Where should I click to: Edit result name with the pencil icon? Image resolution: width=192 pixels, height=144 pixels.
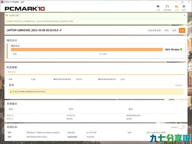(x=61, y=30)
